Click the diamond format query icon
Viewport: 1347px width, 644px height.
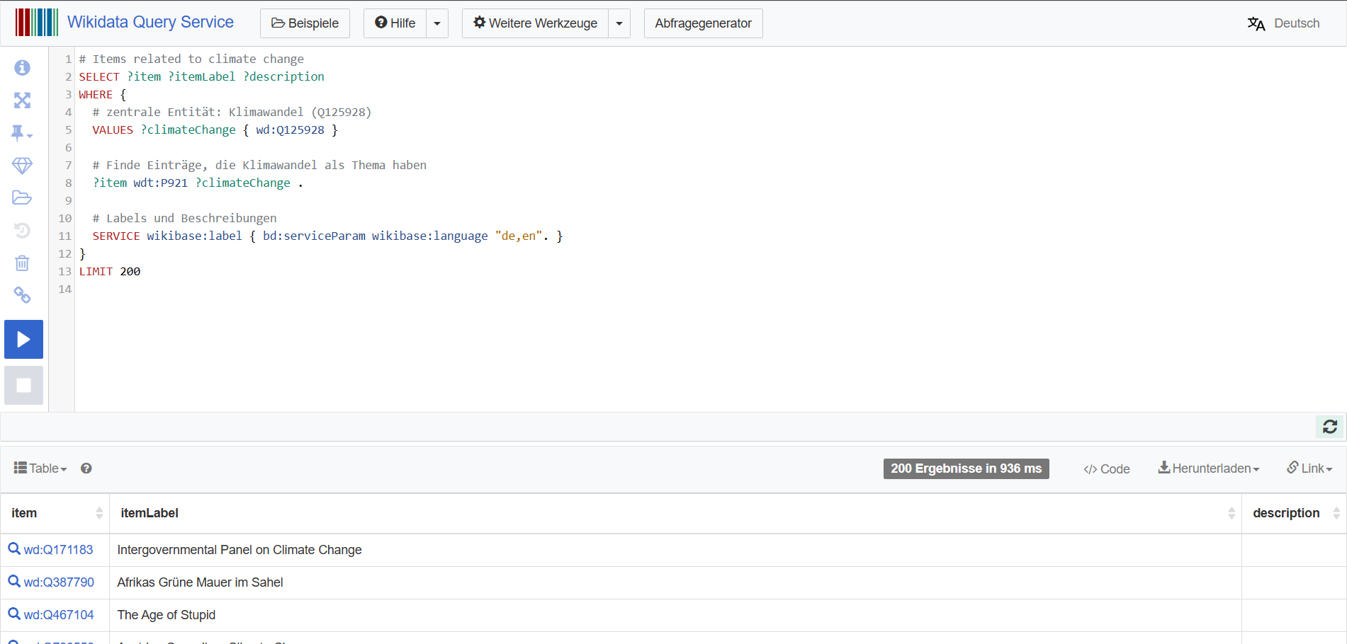(x=22, y=166)
